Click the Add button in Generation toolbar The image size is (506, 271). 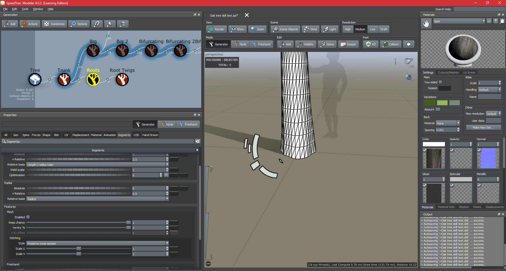(x=10, y=24)
